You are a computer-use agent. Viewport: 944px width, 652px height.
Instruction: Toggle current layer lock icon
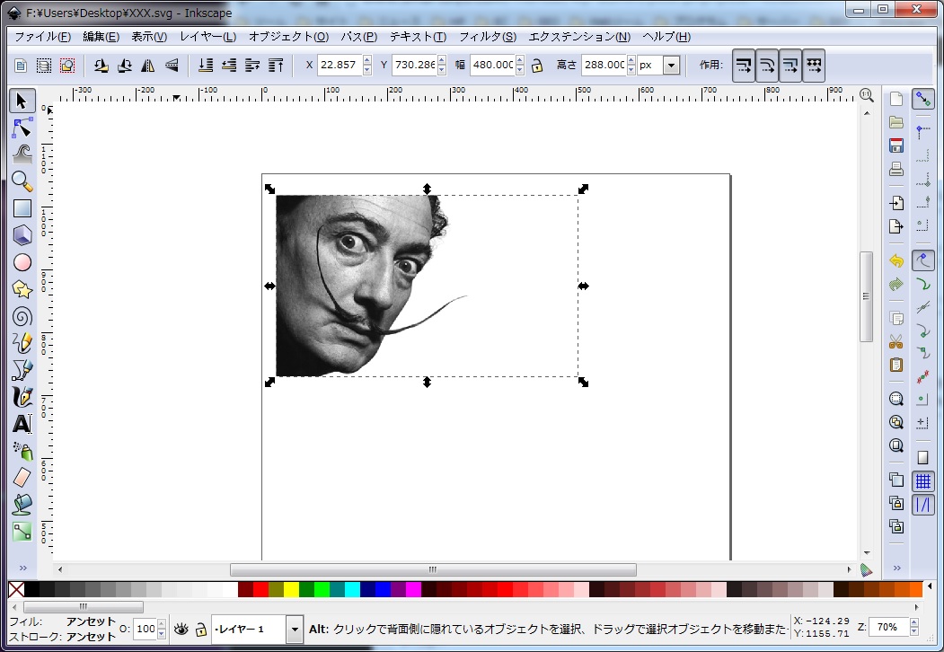tap(201, 630)
